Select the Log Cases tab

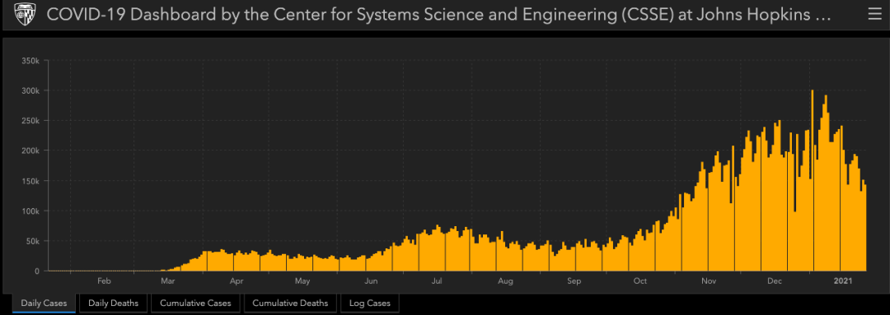(x=369, y=303)
